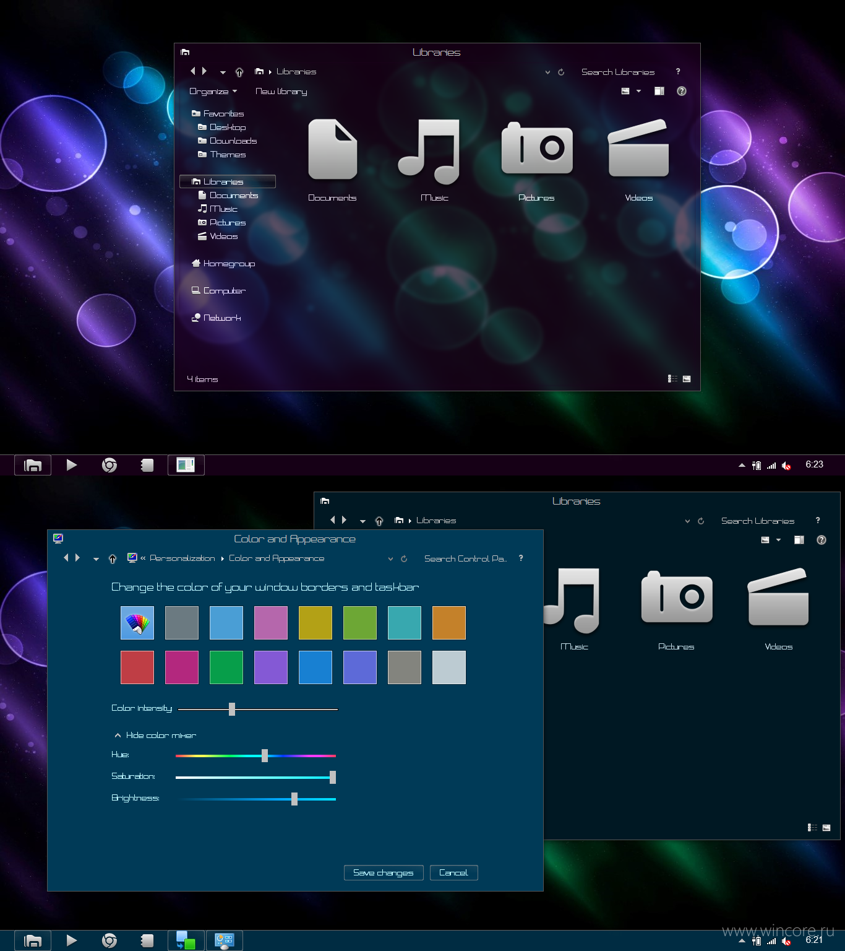Select Pictures in the navigation pane tree

pos(221,222)
